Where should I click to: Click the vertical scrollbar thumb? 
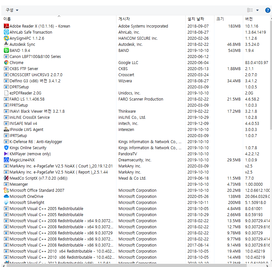pyautogui.click(x=271, y=75)
